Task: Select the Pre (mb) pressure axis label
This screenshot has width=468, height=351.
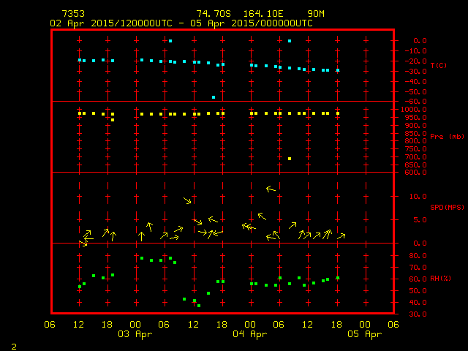Action: [x=446, y=137]
